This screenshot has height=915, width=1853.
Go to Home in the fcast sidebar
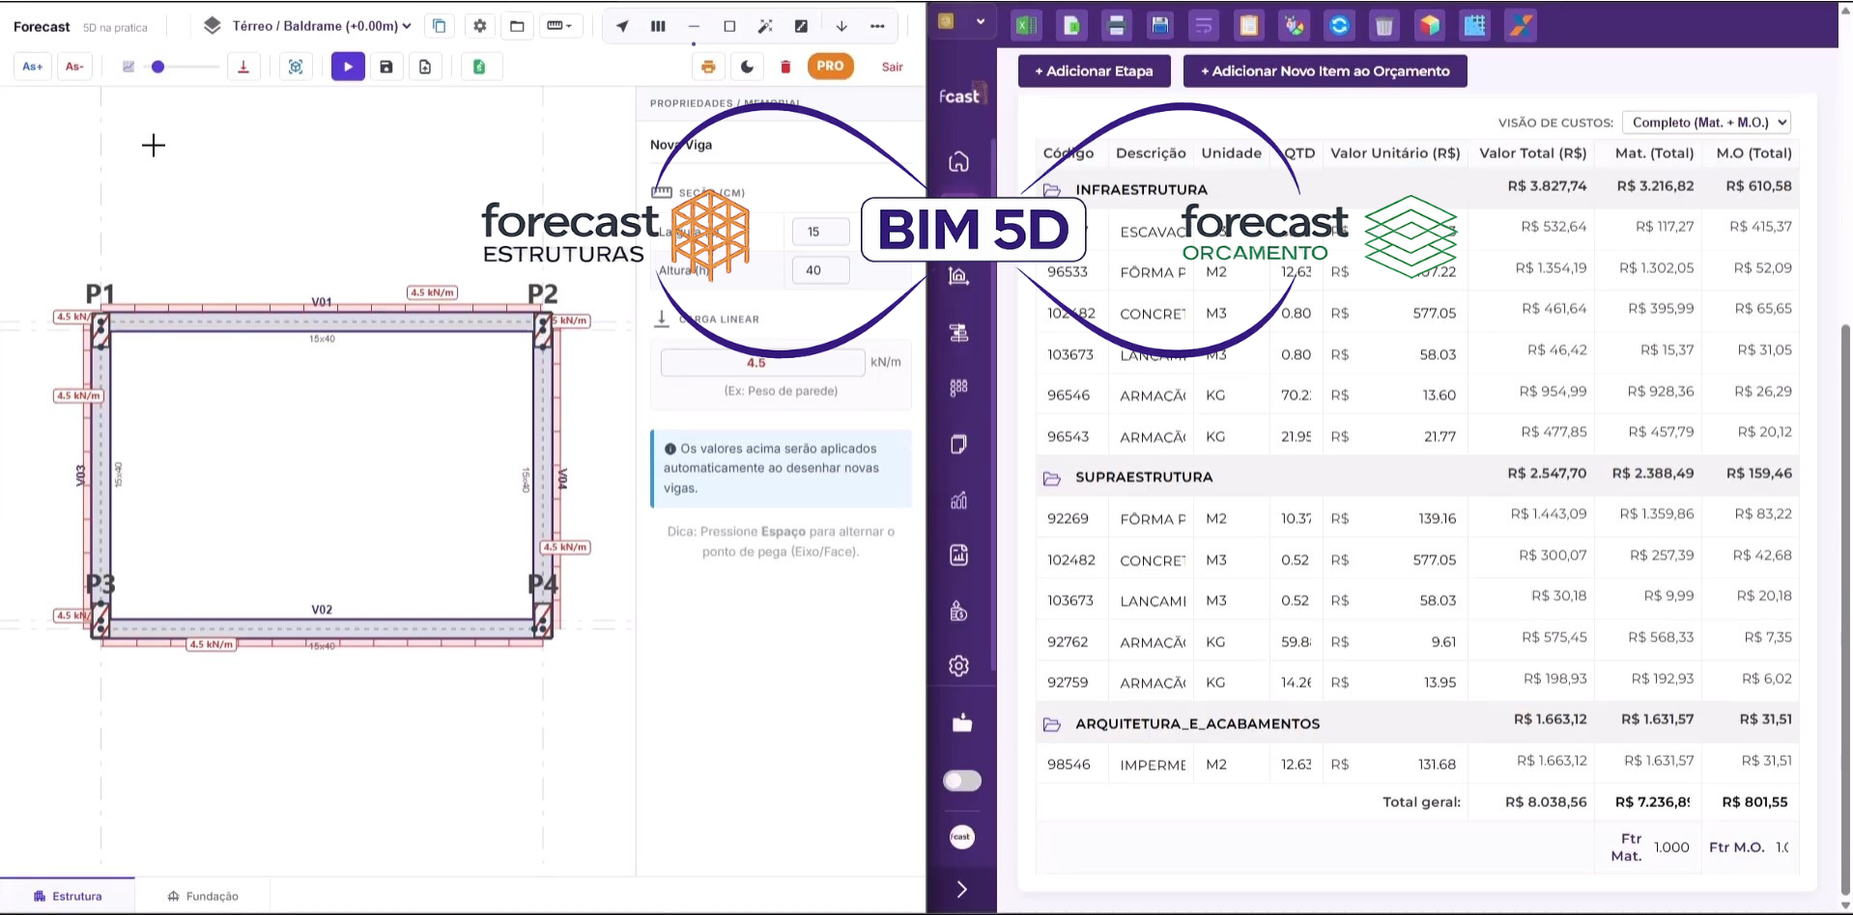click(x=958, y=161)
